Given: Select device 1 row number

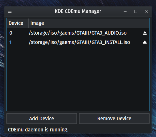Looking at the screenshot, I should click(x=11, y=43).
